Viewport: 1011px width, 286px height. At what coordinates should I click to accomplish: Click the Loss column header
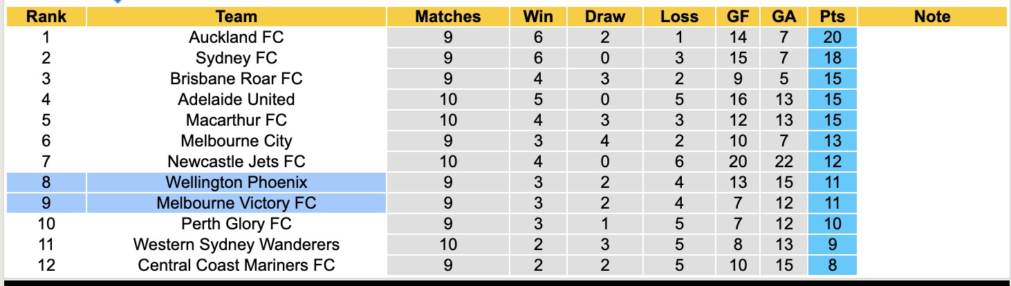tap(680, 17)
